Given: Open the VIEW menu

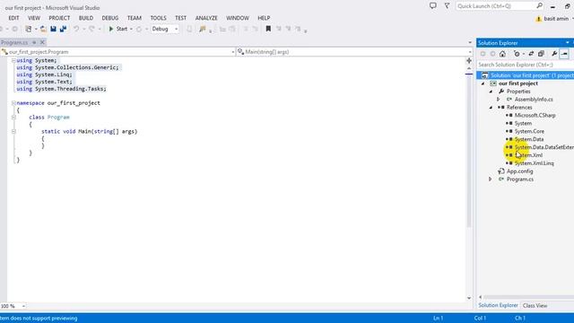Looking at the screenshot, I should click(x=34, y=18).
